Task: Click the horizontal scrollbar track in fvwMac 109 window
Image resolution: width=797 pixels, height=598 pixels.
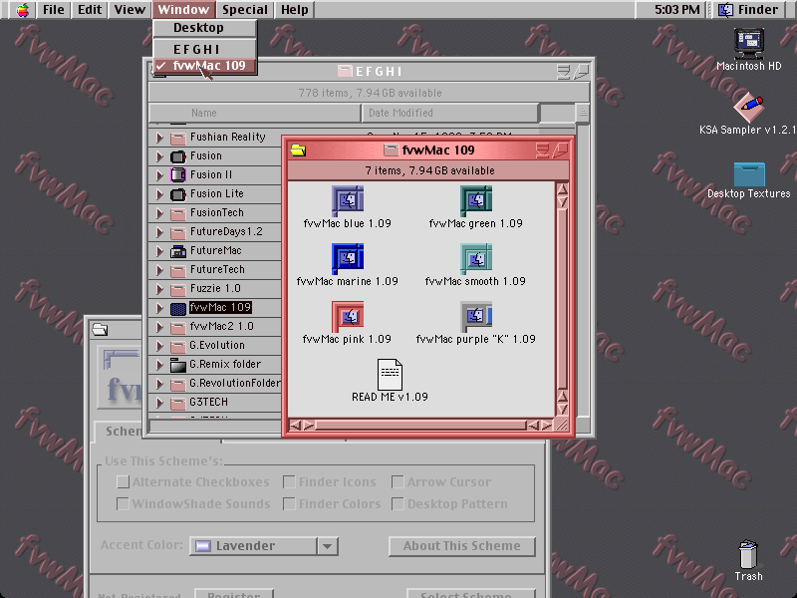Action: (x=420, y=426)
